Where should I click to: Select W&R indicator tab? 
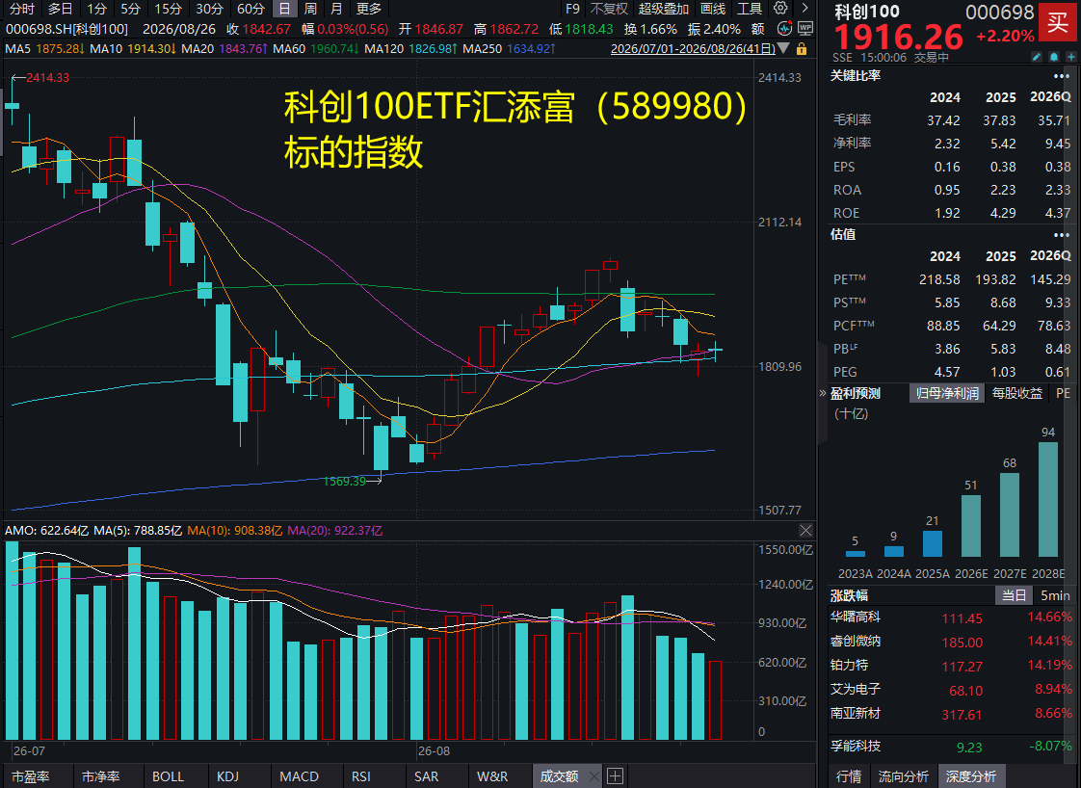pyautogui.click(x=492, y=776)
